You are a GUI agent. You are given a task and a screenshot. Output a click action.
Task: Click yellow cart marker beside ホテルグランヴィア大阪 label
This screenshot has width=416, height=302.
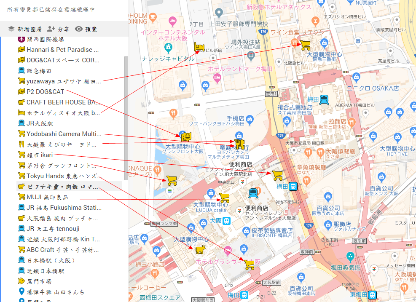point(249,265)
